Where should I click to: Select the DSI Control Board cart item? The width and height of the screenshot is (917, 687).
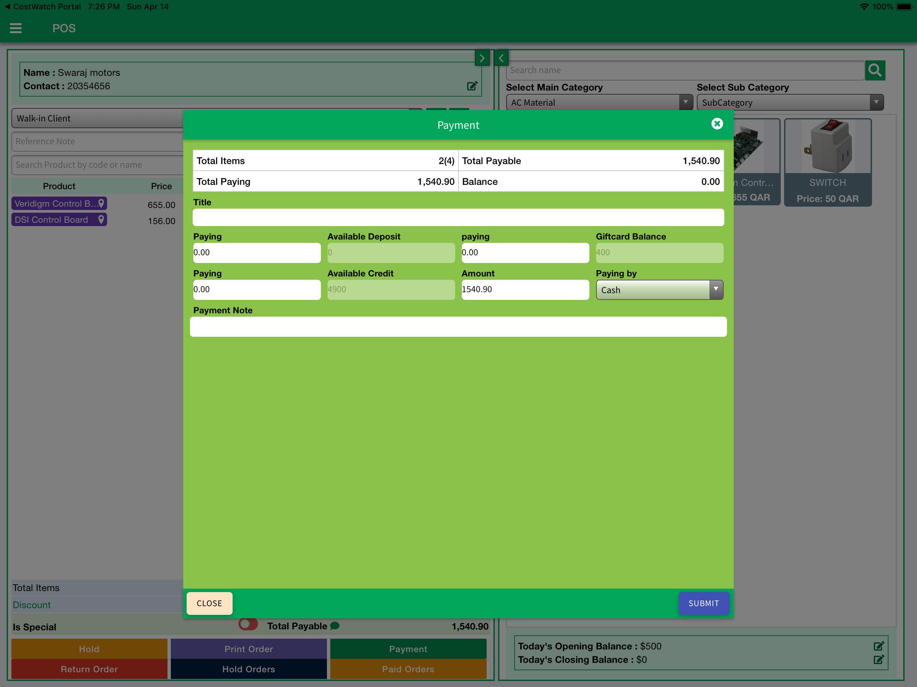[59, 220]
